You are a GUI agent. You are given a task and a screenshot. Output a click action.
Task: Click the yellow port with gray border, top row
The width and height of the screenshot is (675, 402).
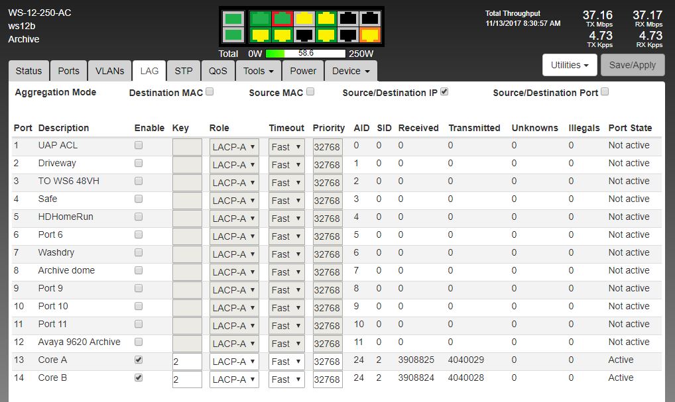tap(304, 18)
